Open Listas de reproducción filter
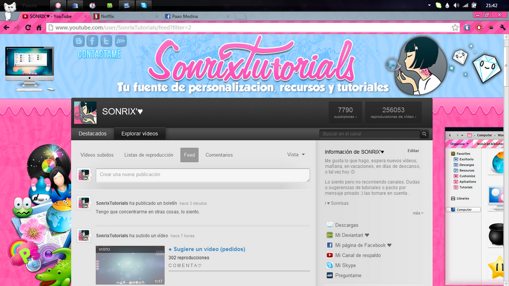 (149, 155)
